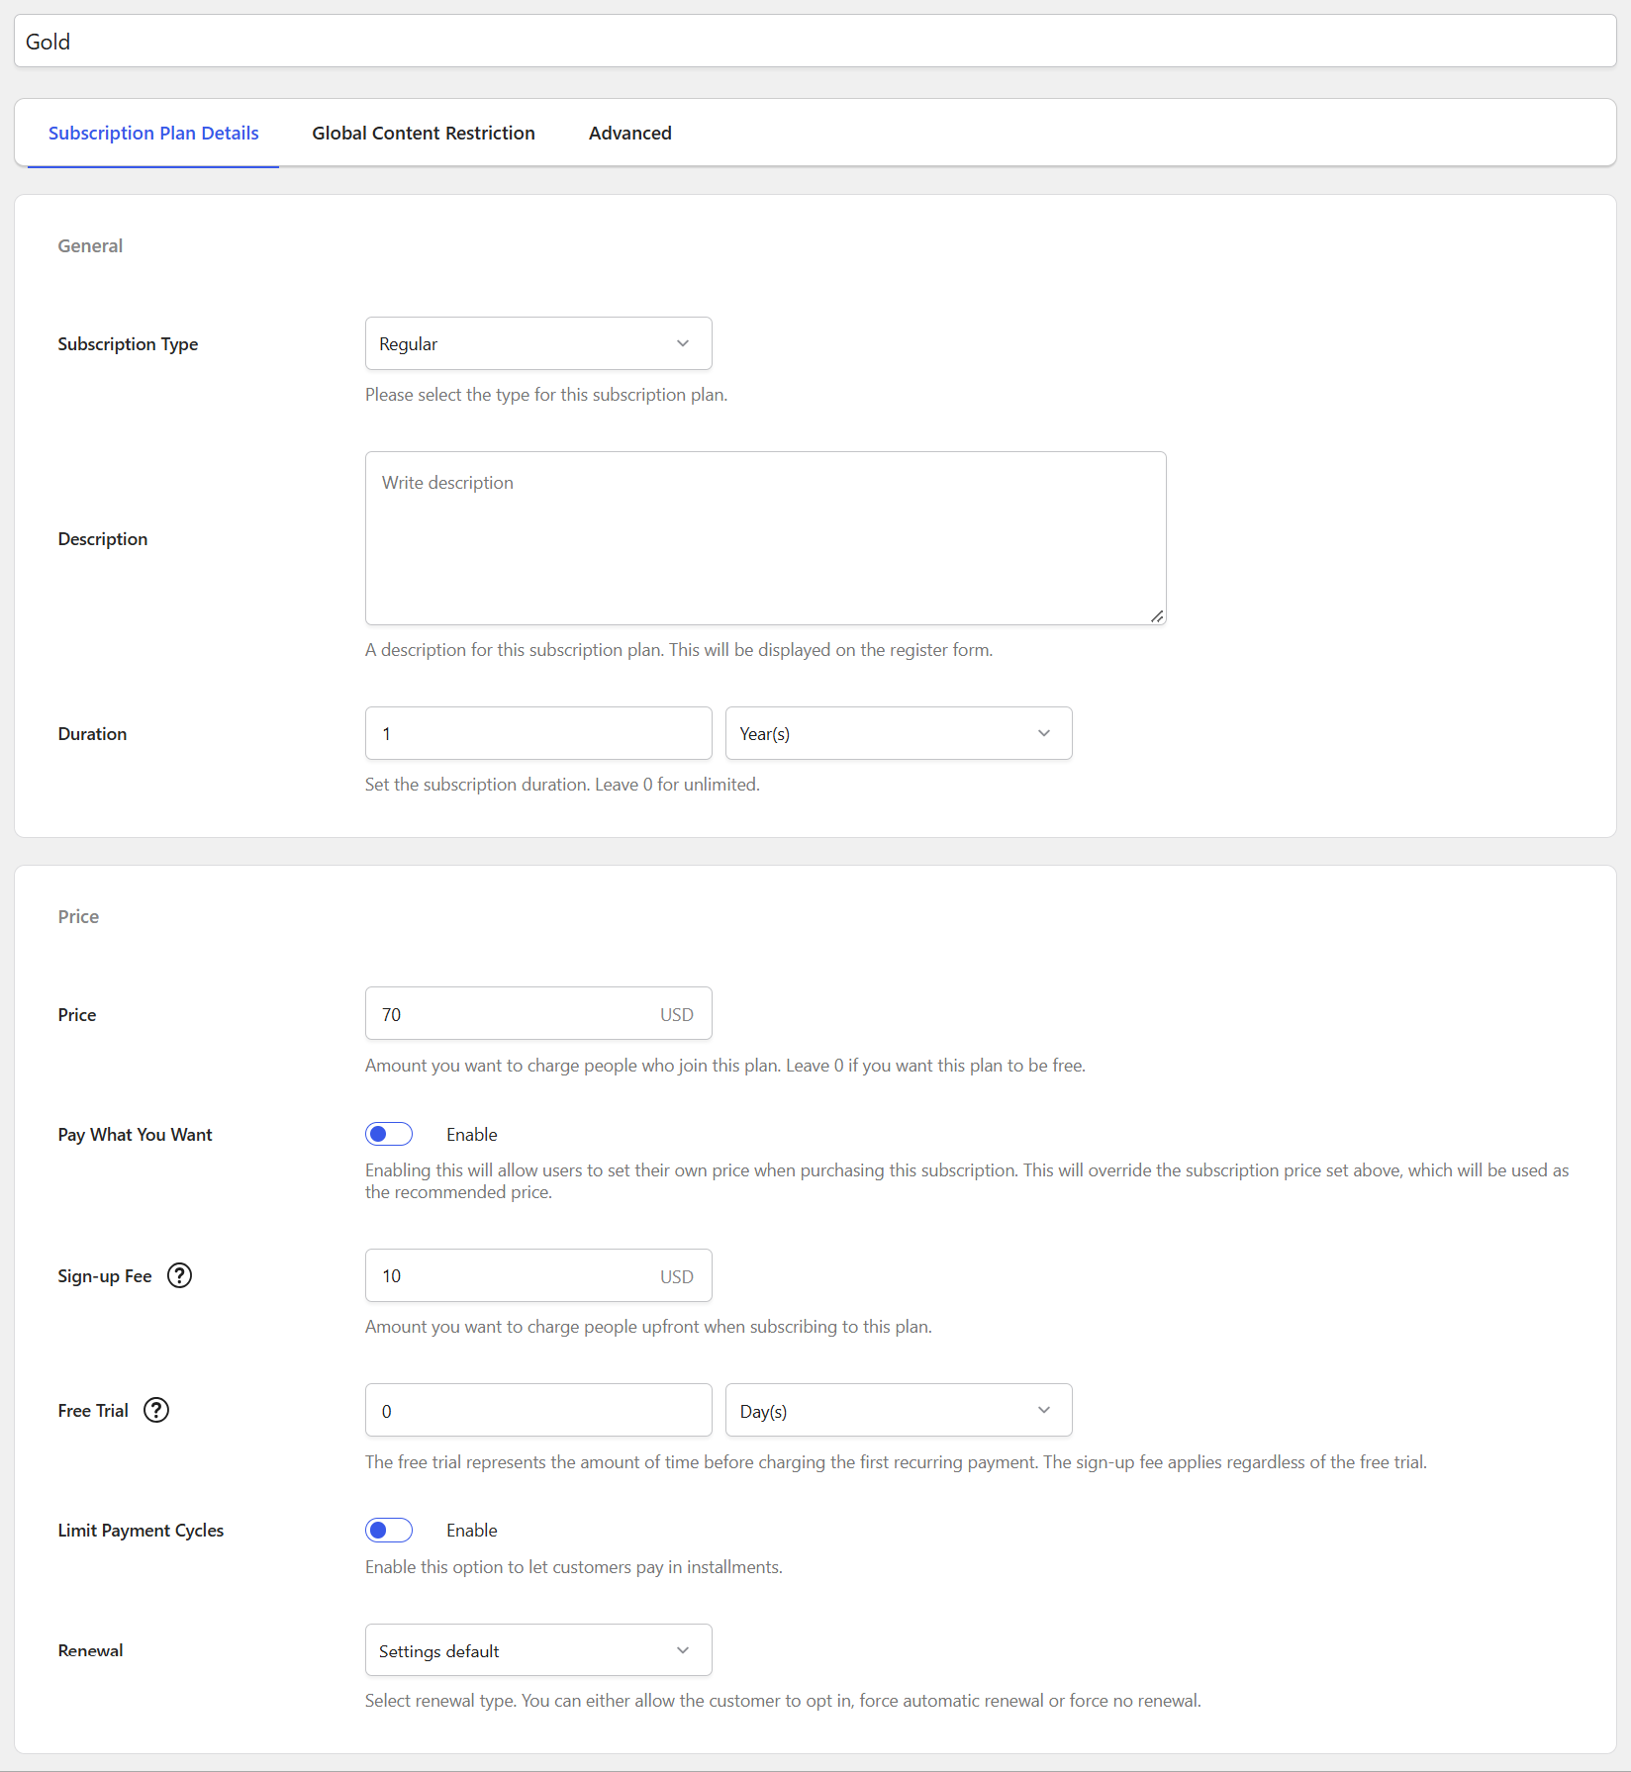Click the Free Trial number field
1631x1772 pixels.
538,1410
